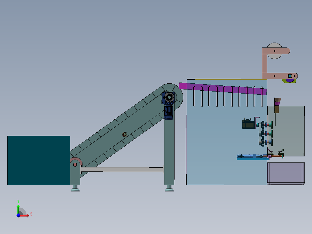Select the gray horizontal cross beam

click(122, 169)
